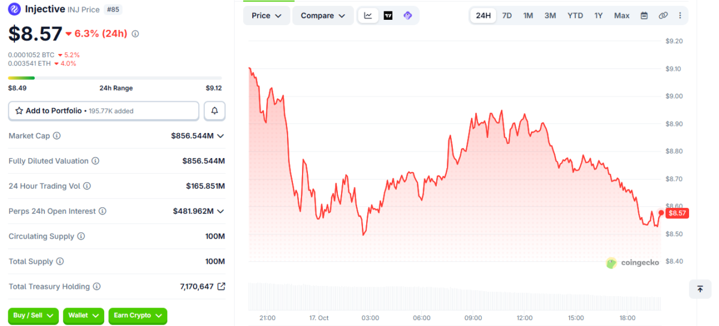Show Total Treasury Holding info icon
The height and width of the screenshot is (326, 719).
(96, 287)
